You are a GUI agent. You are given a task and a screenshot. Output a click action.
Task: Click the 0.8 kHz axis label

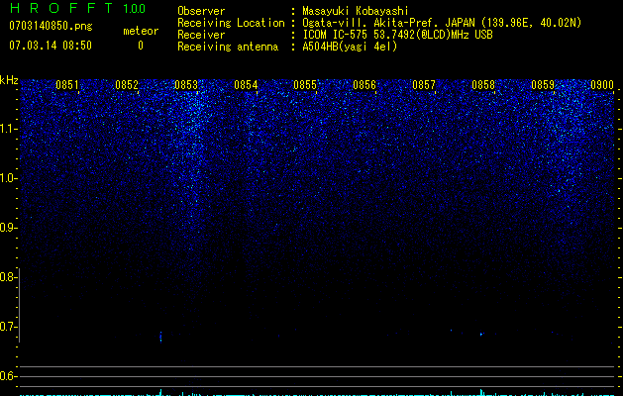coord(7,277)
